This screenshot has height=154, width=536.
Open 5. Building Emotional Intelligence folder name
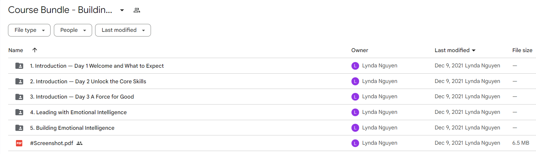[x=72, y=128]
